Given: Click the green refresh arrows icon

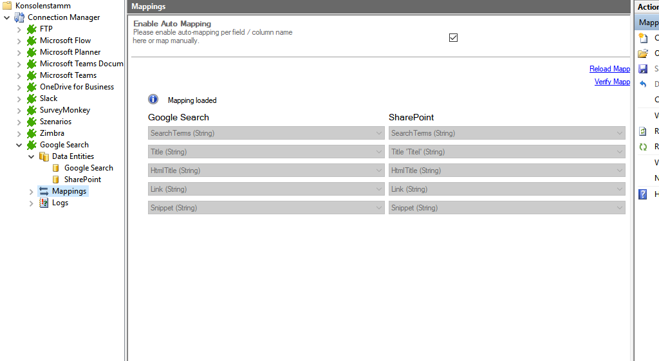Looking at the screenshot, I should (x=642, y=147).
